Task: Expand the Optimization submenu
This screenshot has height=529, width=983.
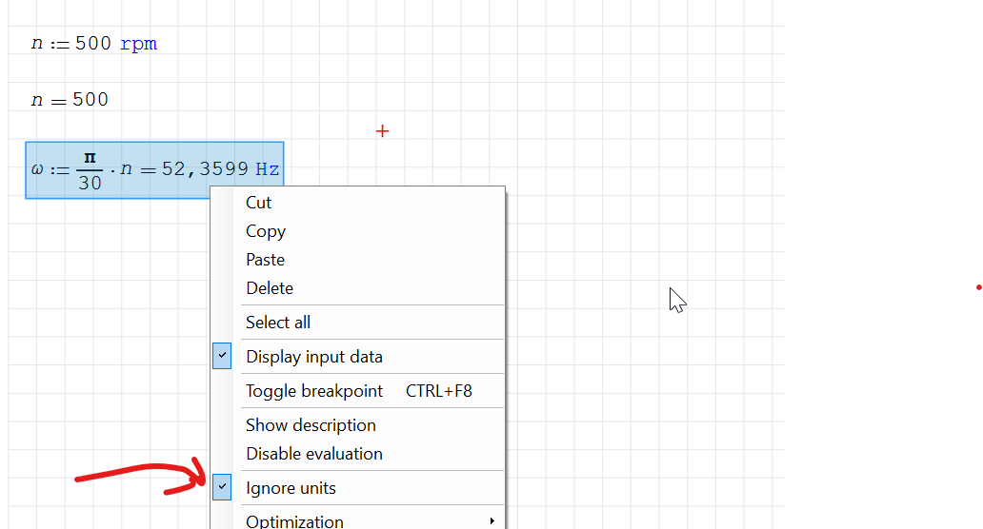Action: point(294,520)
